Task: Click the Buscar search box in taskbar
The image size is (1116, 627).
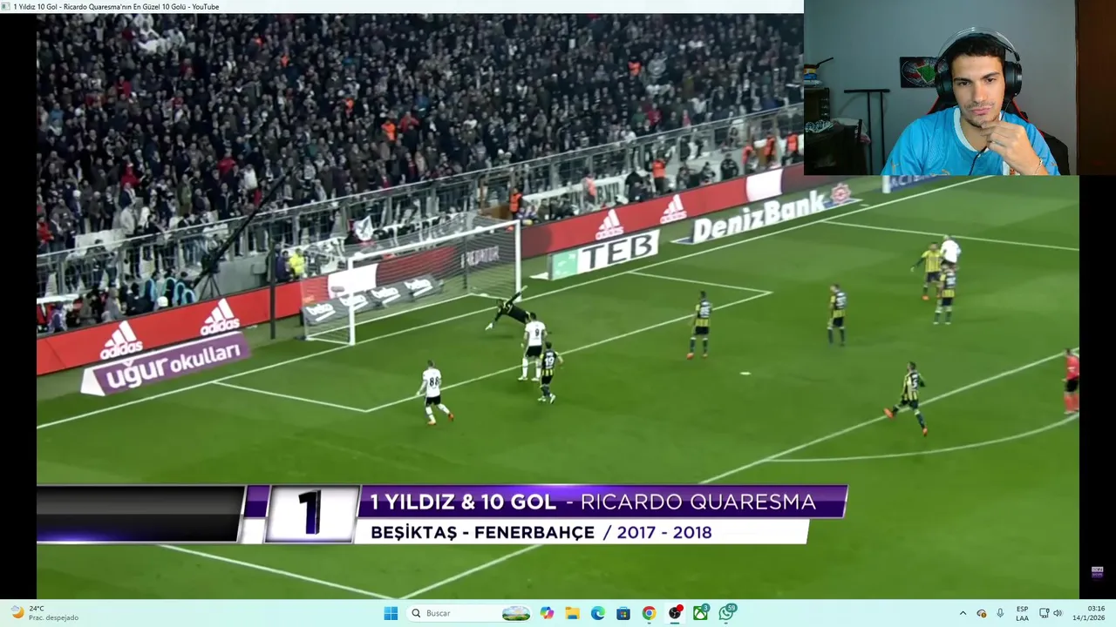Action: (471, 613)
